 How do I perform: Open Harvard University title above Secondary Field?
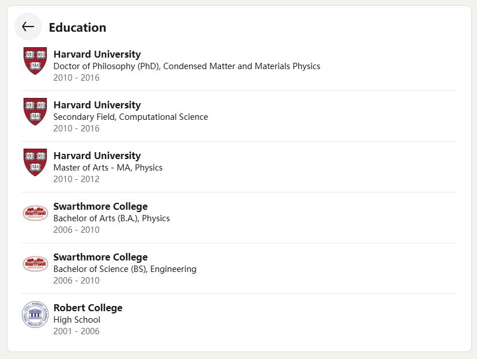[97, 105]
